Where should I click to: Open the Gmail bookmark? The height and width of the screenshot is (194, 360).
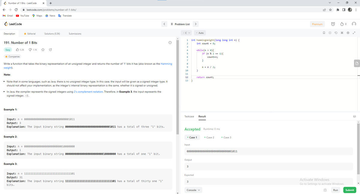[x=7, y=16]
